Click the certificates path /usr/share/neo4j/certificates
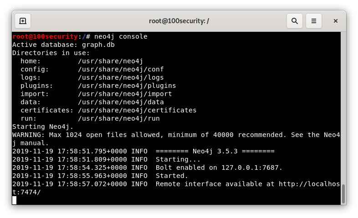Screen dimensions: 358x218 (137, 111)
